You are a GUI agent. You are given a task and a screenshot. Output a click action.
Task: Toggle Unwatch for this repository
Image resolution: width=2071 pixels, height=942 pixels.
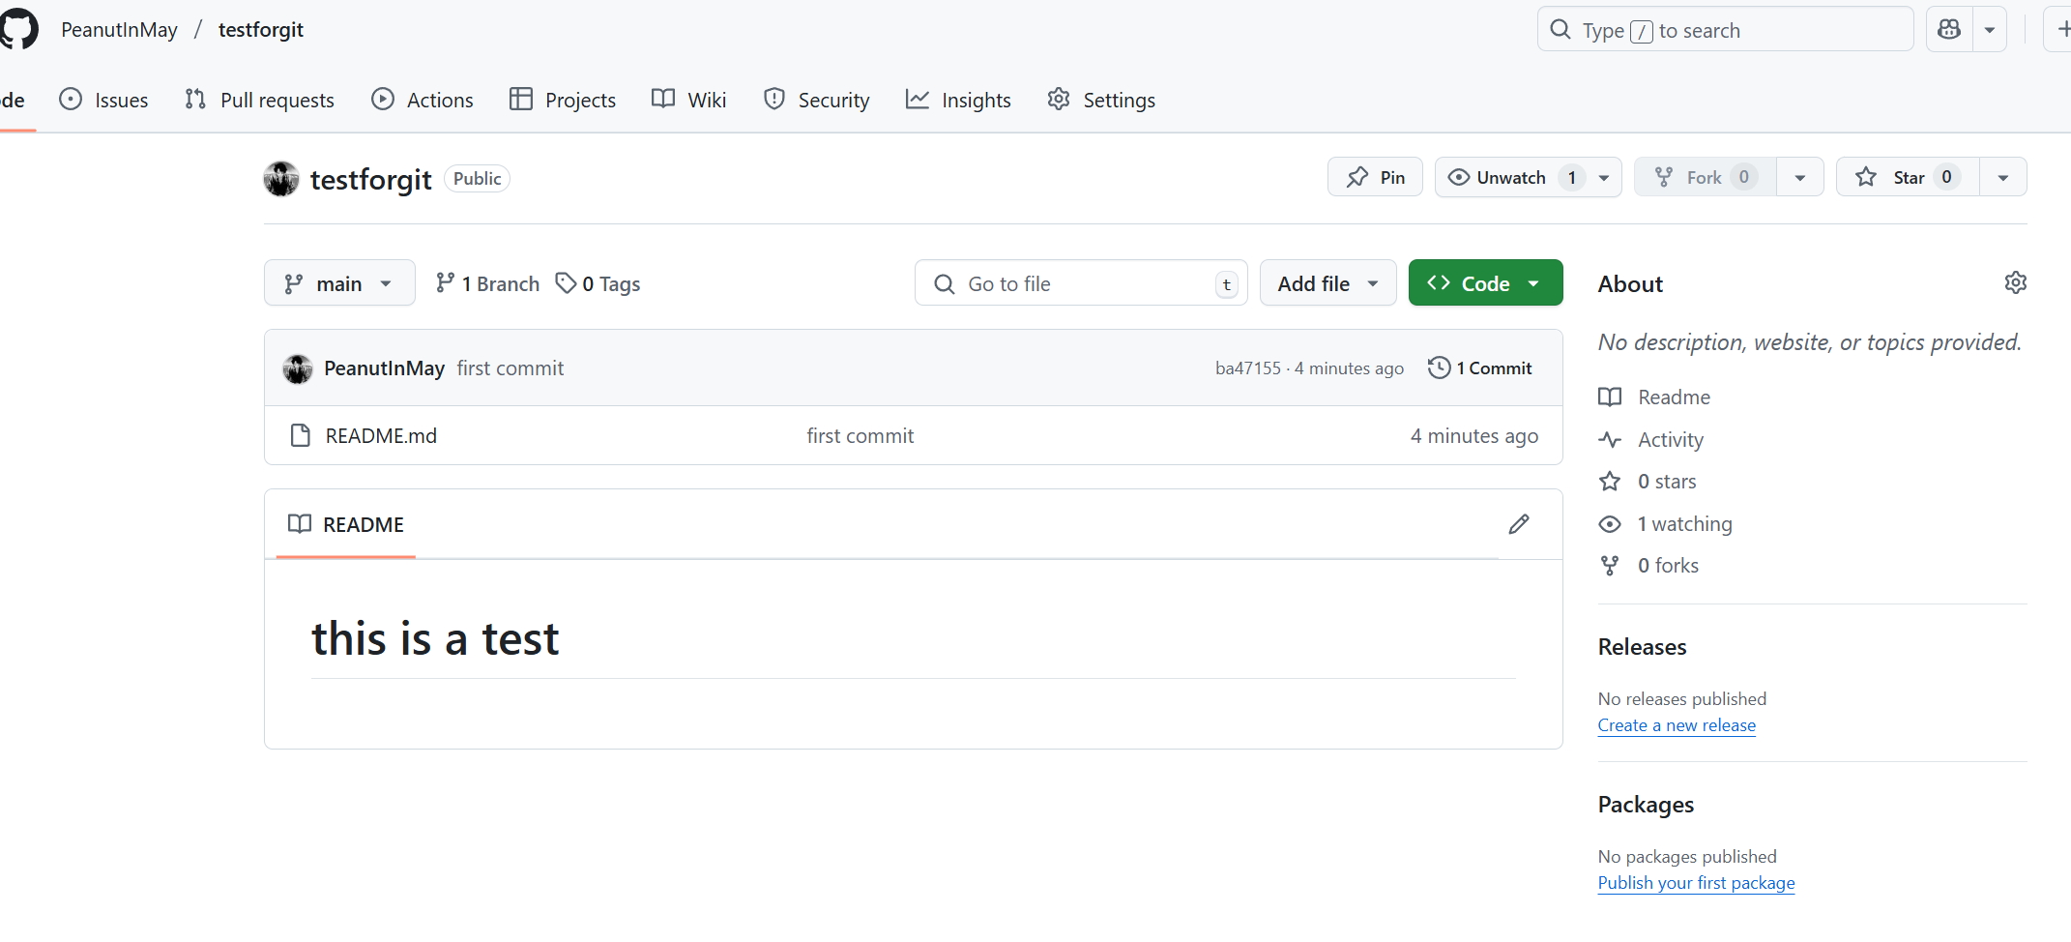[x=1511, y=177]
